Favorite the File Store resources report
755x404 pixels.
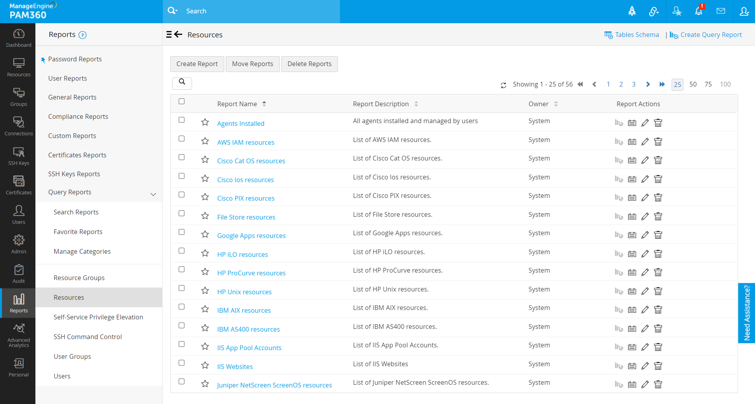[x=205, y=216]
